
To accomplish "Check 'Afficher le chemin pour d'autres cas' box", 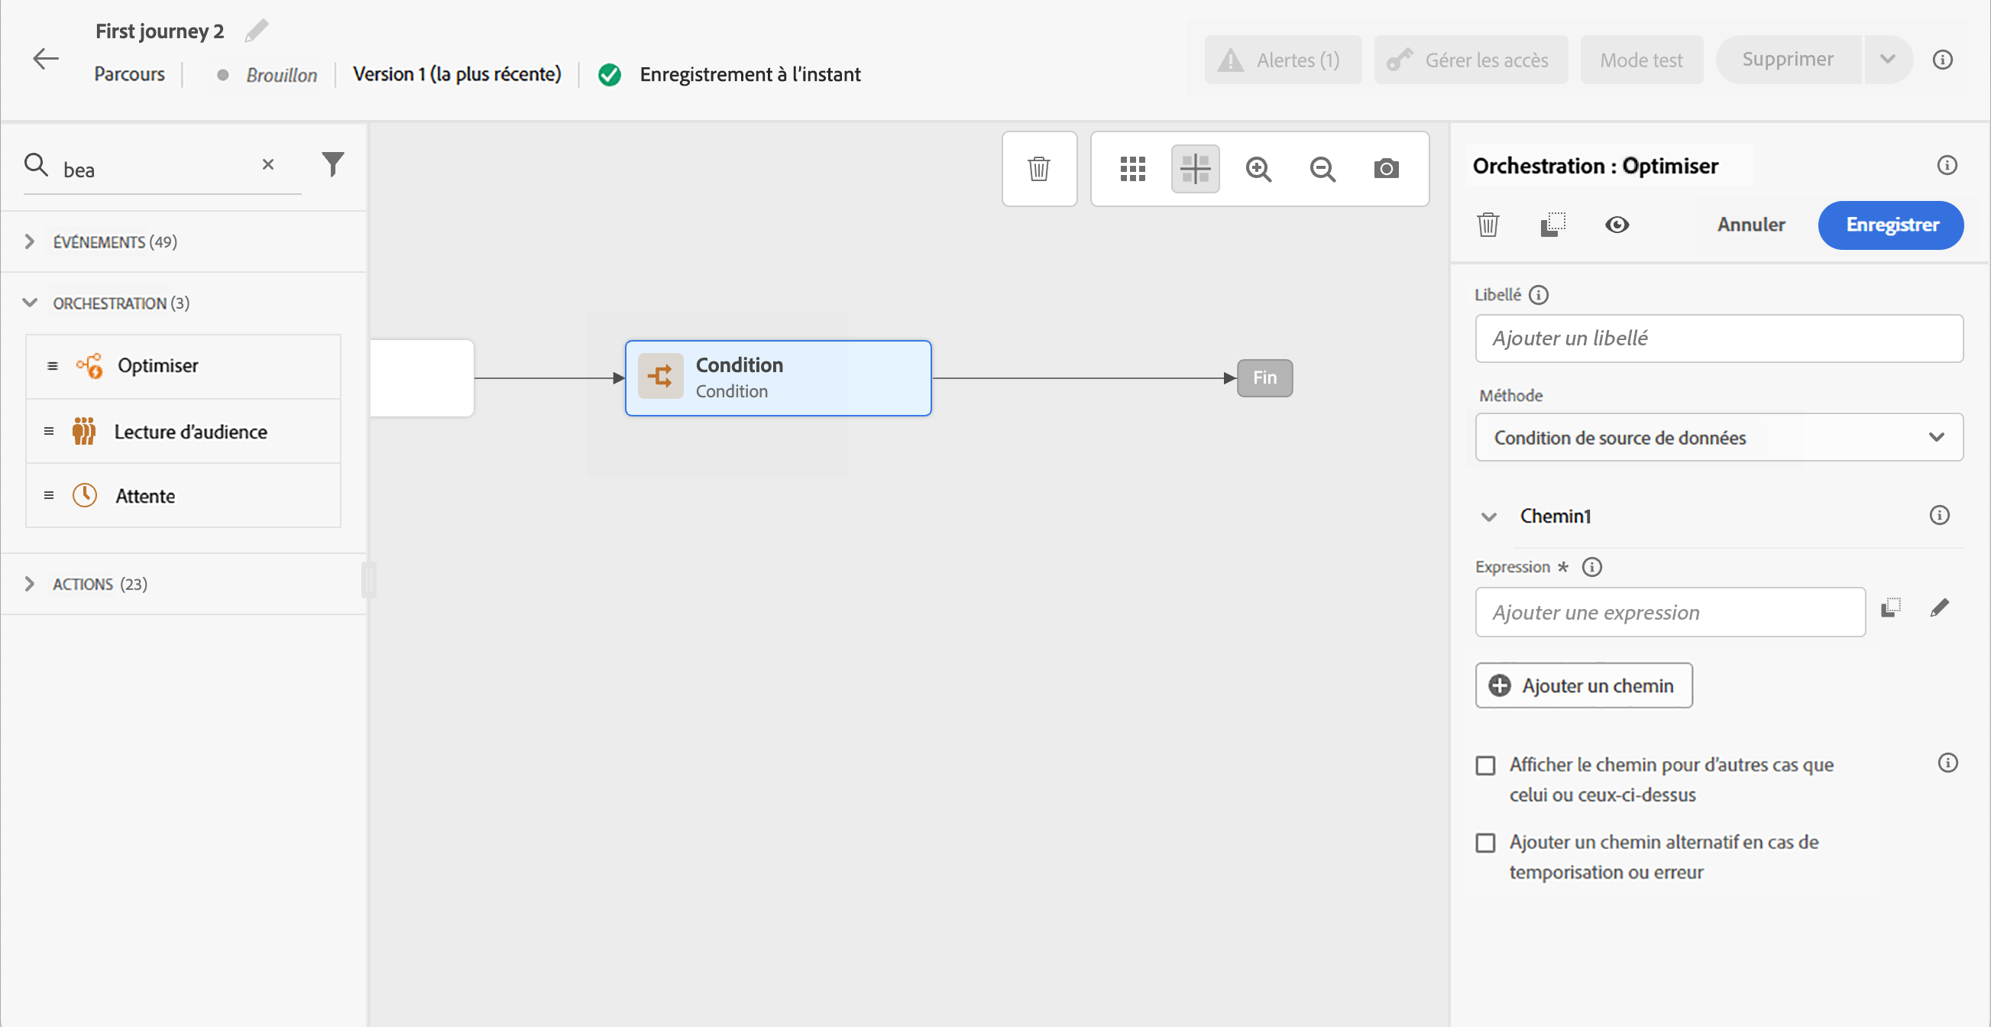I will [1485, 765].
